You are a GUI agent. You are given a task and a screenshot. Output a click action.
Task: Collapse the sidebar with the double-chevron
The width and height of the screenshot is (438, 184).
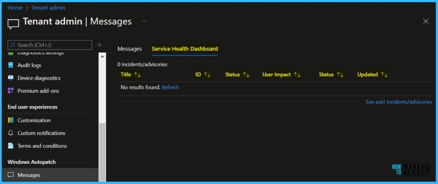tap(99, 45)
